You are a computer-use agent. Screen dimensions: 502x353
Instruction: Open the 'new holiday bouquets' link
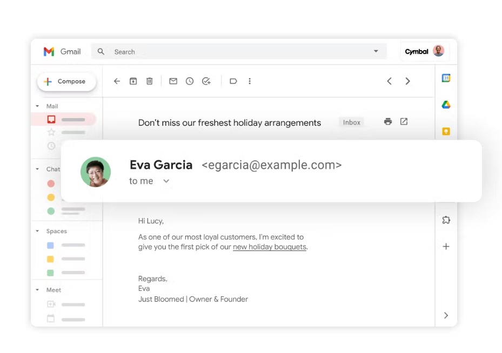[269, 247]
